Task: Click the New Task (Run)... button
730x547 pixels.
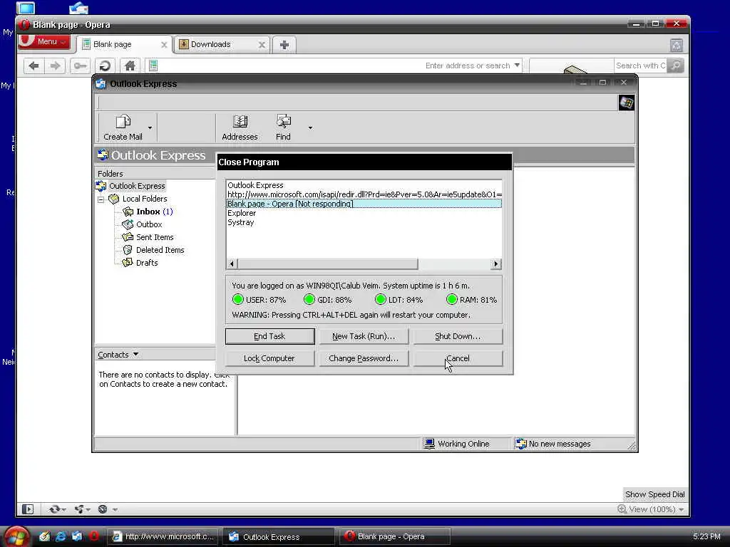Action: coord(364,336)
